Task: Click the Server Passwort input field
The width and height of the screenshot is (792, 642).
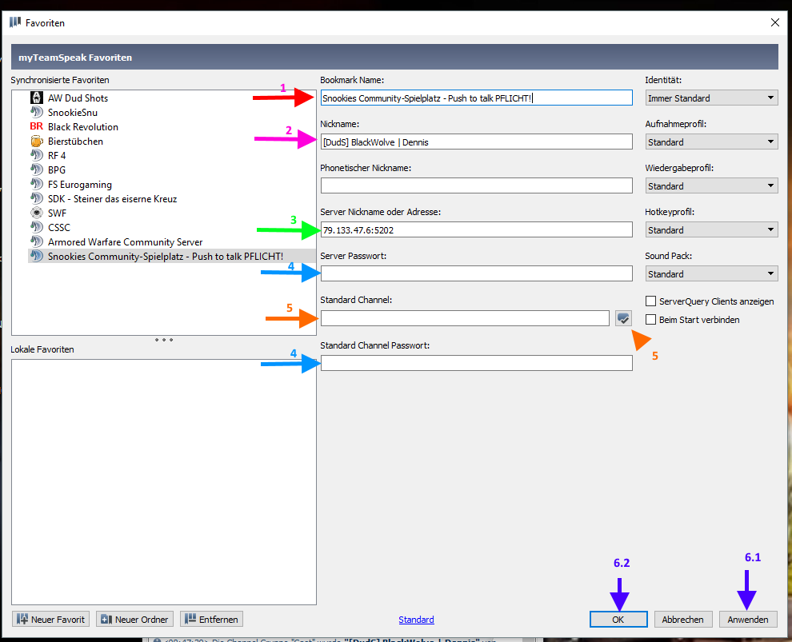Action: click(x=476, y=274)
